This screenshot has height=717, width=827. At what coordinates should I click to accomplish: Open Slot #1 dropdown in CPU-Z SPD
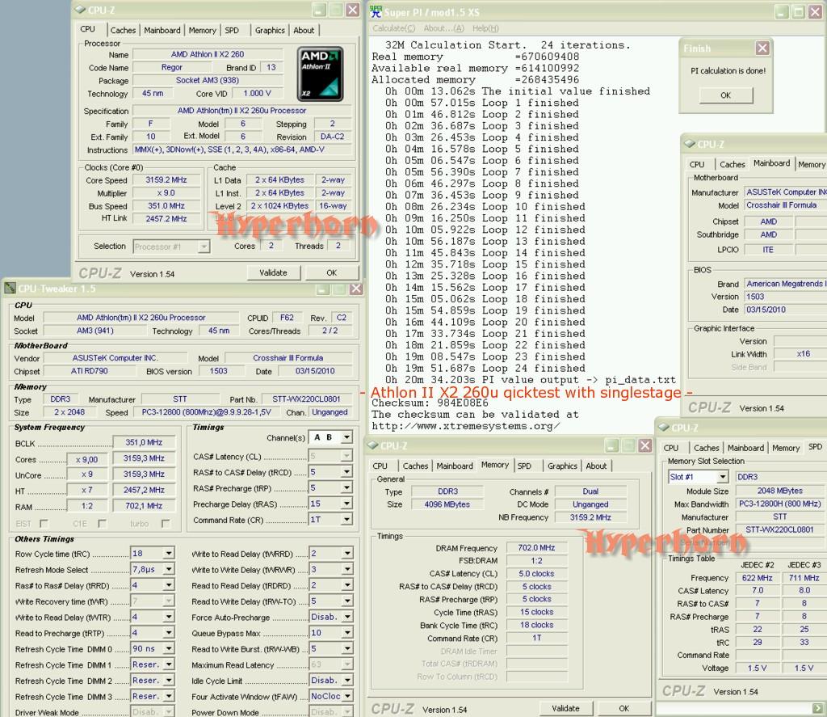(723, 477)
